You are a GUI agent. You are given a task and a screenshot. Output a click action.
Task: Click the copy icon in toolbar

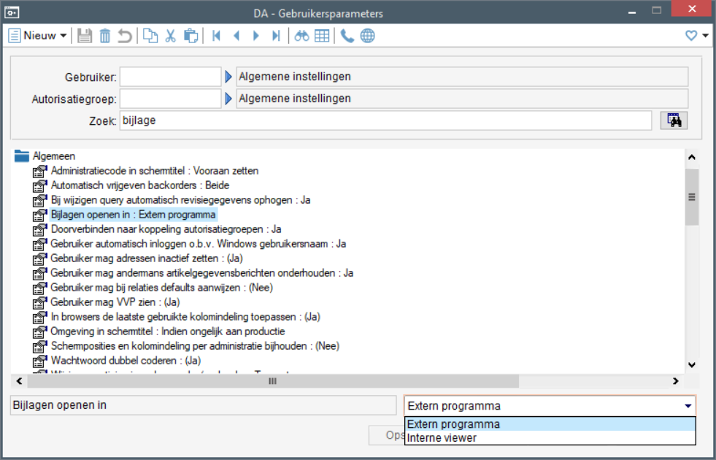point(150,36)
